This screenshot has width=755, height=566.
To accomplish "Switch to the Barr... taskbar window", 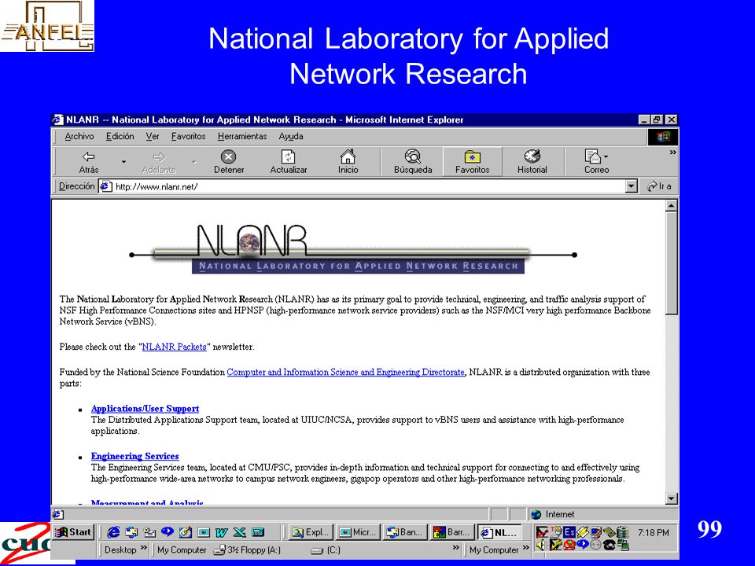I will [x=451, y=532].
